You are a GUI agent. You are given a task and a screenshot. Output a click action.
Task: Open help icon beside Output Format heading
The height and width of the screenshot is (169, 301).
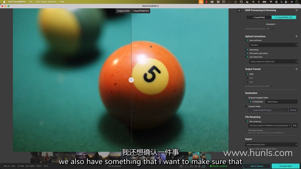[x=297, y=69]
